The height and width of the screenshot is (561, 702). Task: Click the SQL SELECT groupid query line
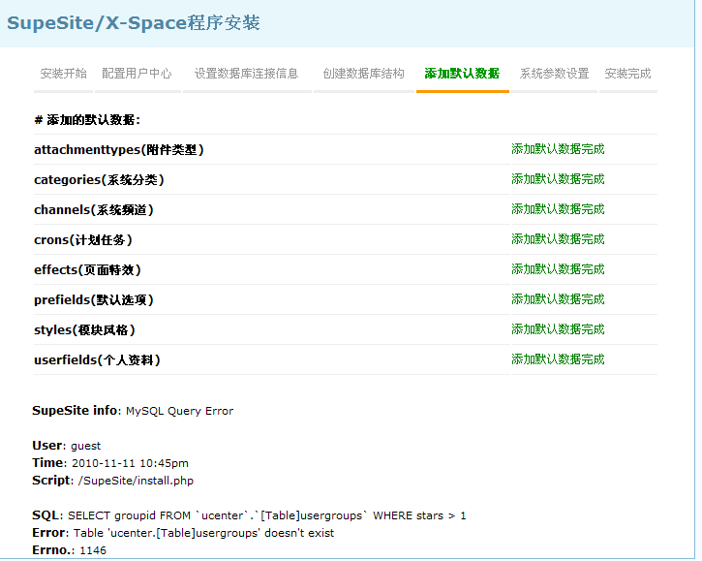pyautogui.click(x=250, y=515)
